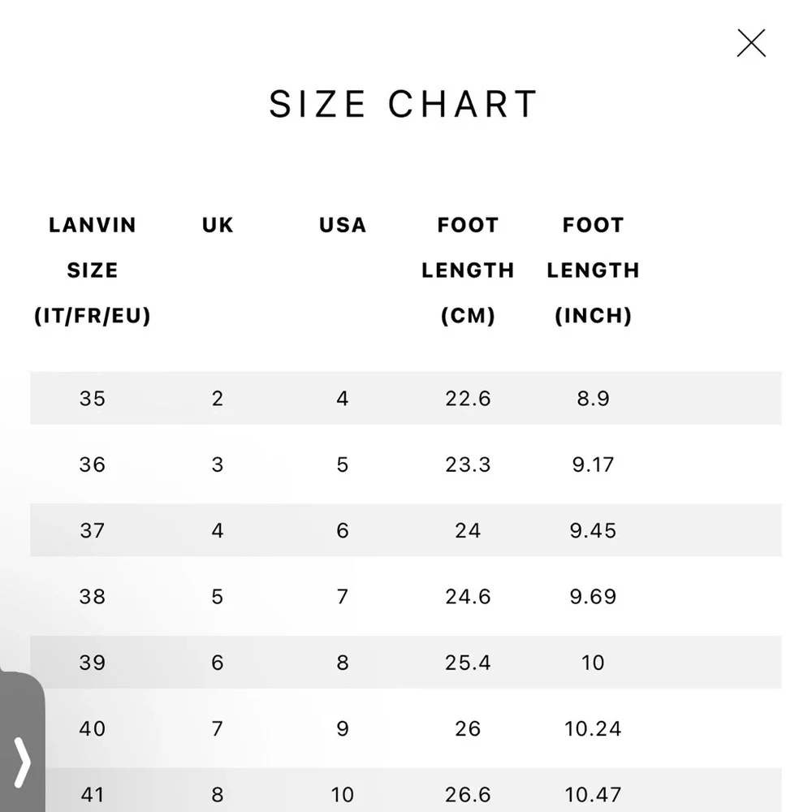The image size is (812, 812).
Task: Open the gray side panel chevron arrow
Action: click(22, 762)
